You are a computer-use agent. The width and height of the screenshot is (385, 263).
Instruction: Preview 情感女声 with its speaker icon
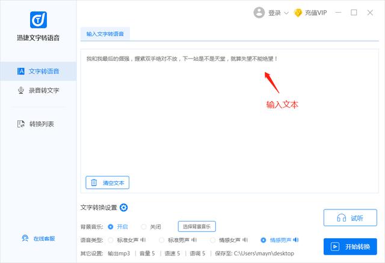pos(245,240)
